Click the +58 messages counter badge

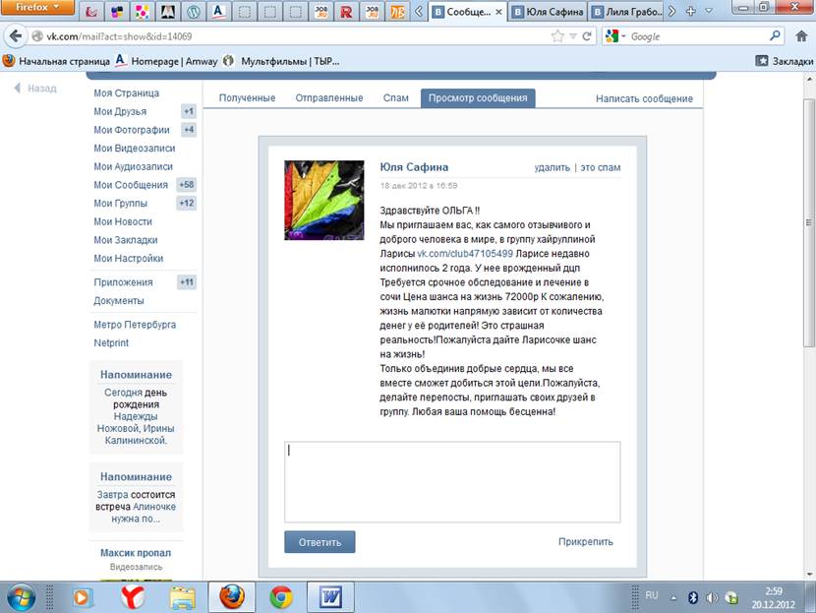tap(187, 184)
